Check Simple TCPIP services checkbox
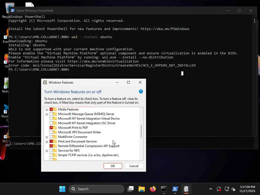 tap(51, 155)
